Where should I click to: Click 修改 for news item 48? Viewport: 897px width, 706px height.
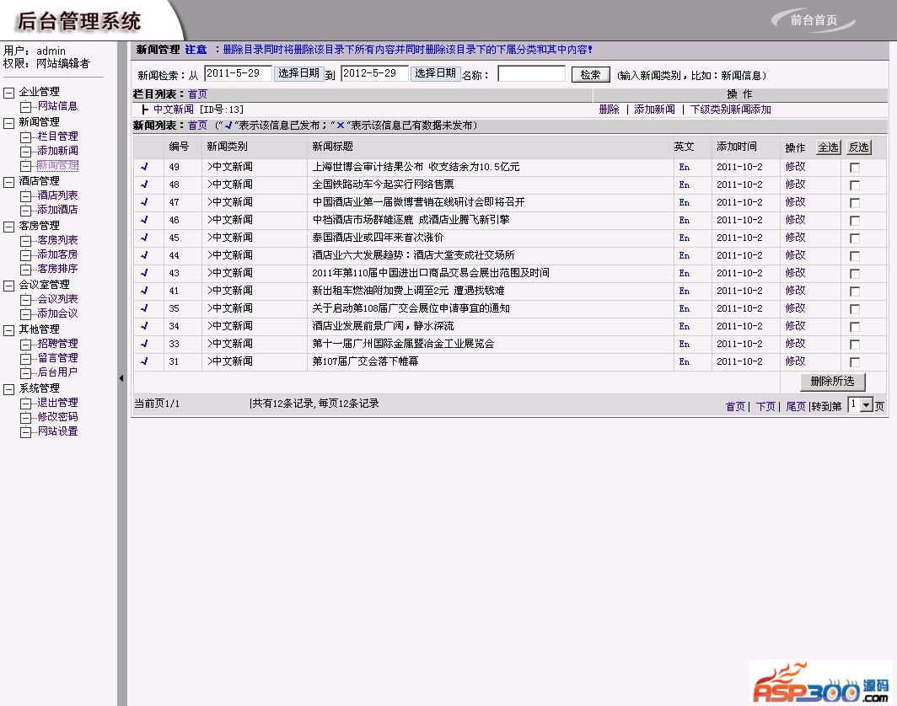pos(795,184)
